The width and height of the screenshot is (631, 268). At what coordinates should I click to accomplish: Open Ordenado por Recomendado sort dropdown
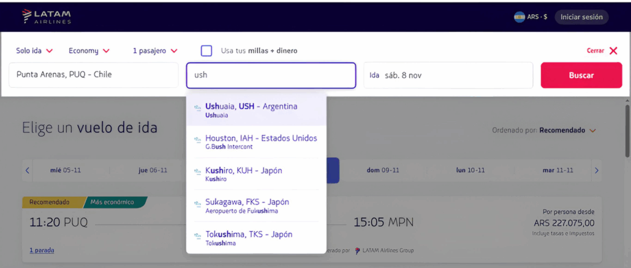coord(543,131)
